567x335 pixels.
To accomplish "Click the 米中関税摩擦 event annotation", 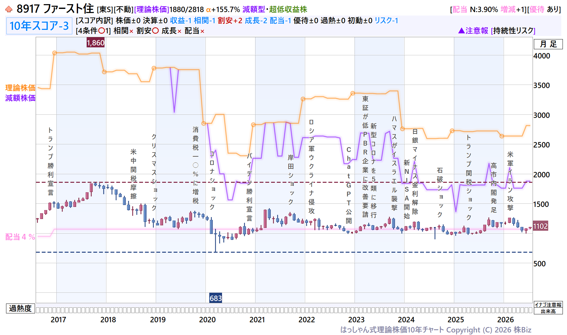I will [133, 174].
